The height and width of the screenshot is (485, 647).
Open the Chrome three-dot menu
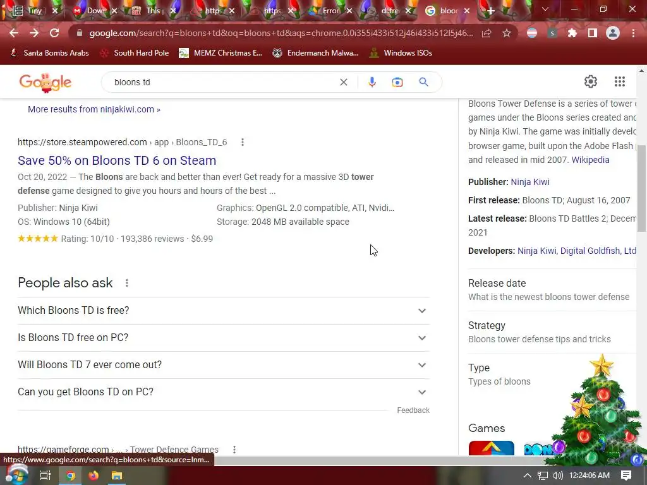pyautogui.click(x=633, y=33)
